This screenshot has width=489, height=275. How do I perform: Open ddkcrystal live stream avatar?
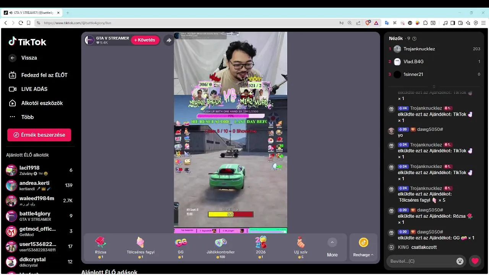coord(11,262)
